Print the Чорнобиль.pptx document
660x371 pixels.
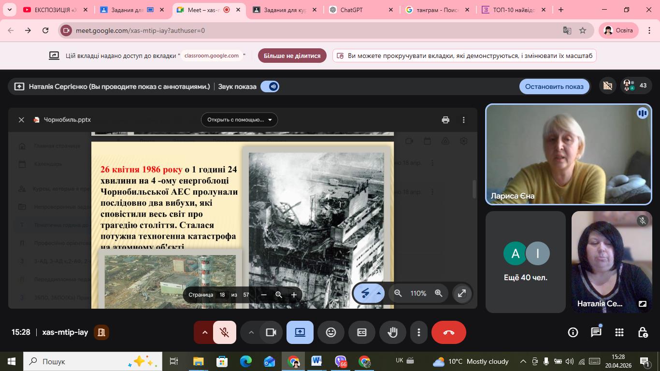tap(445, 120)
